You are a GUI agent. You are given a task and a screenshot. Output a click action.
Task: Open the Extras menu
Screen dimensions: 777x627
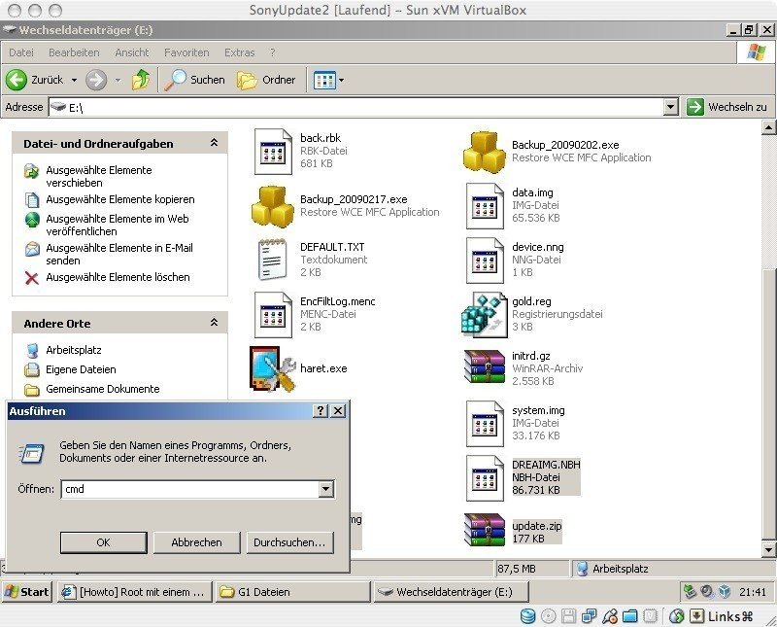[x=239, y=52]
